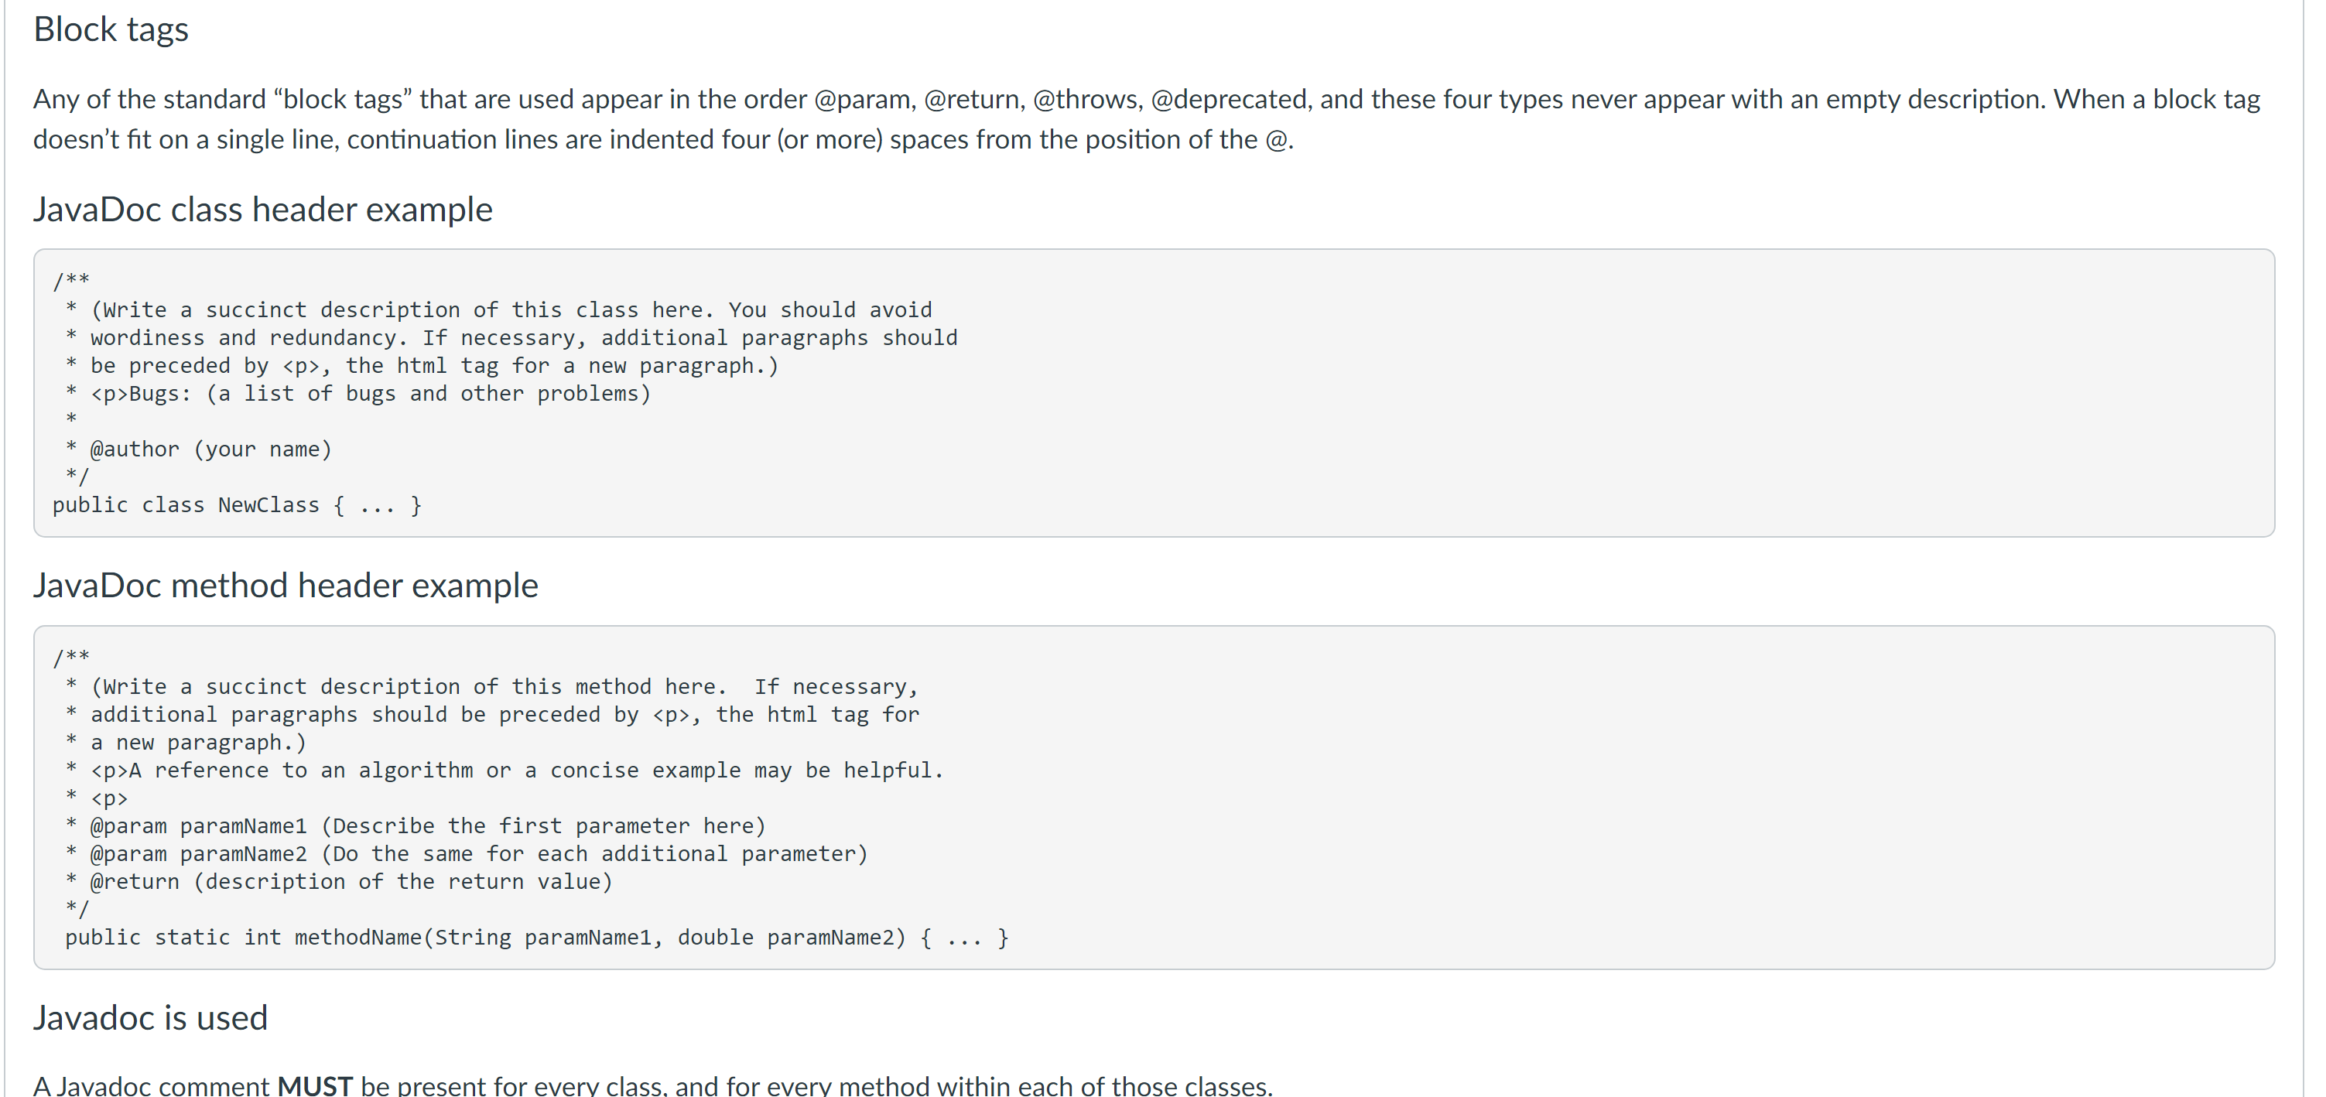Viewport: 2326px width, 1097px height.
Task: Click the 'Javadoc is used' heading
Action: point(150,1017)
